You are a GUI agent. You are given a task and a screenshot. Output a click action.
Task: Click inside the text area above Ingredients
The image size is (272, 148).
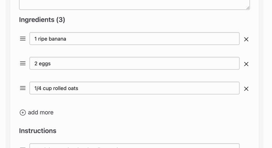[x=134, y=4]
